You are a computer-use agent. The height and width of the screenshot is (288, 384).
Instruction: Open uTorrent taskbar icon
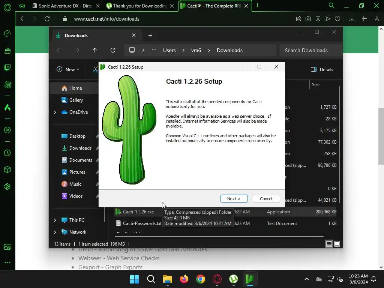[x=234, y=279]
